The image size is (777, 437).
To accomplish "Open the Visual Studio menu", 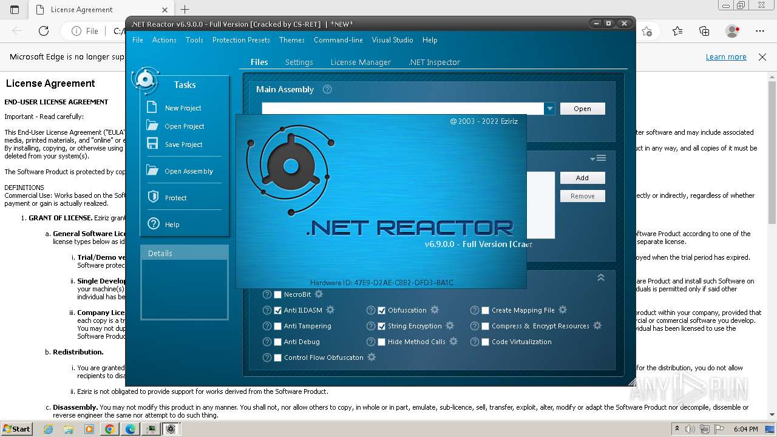I will (392, 40).
